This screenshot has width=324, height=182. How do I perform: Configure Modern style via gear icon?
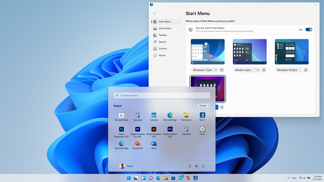click(x=264, y=70)
